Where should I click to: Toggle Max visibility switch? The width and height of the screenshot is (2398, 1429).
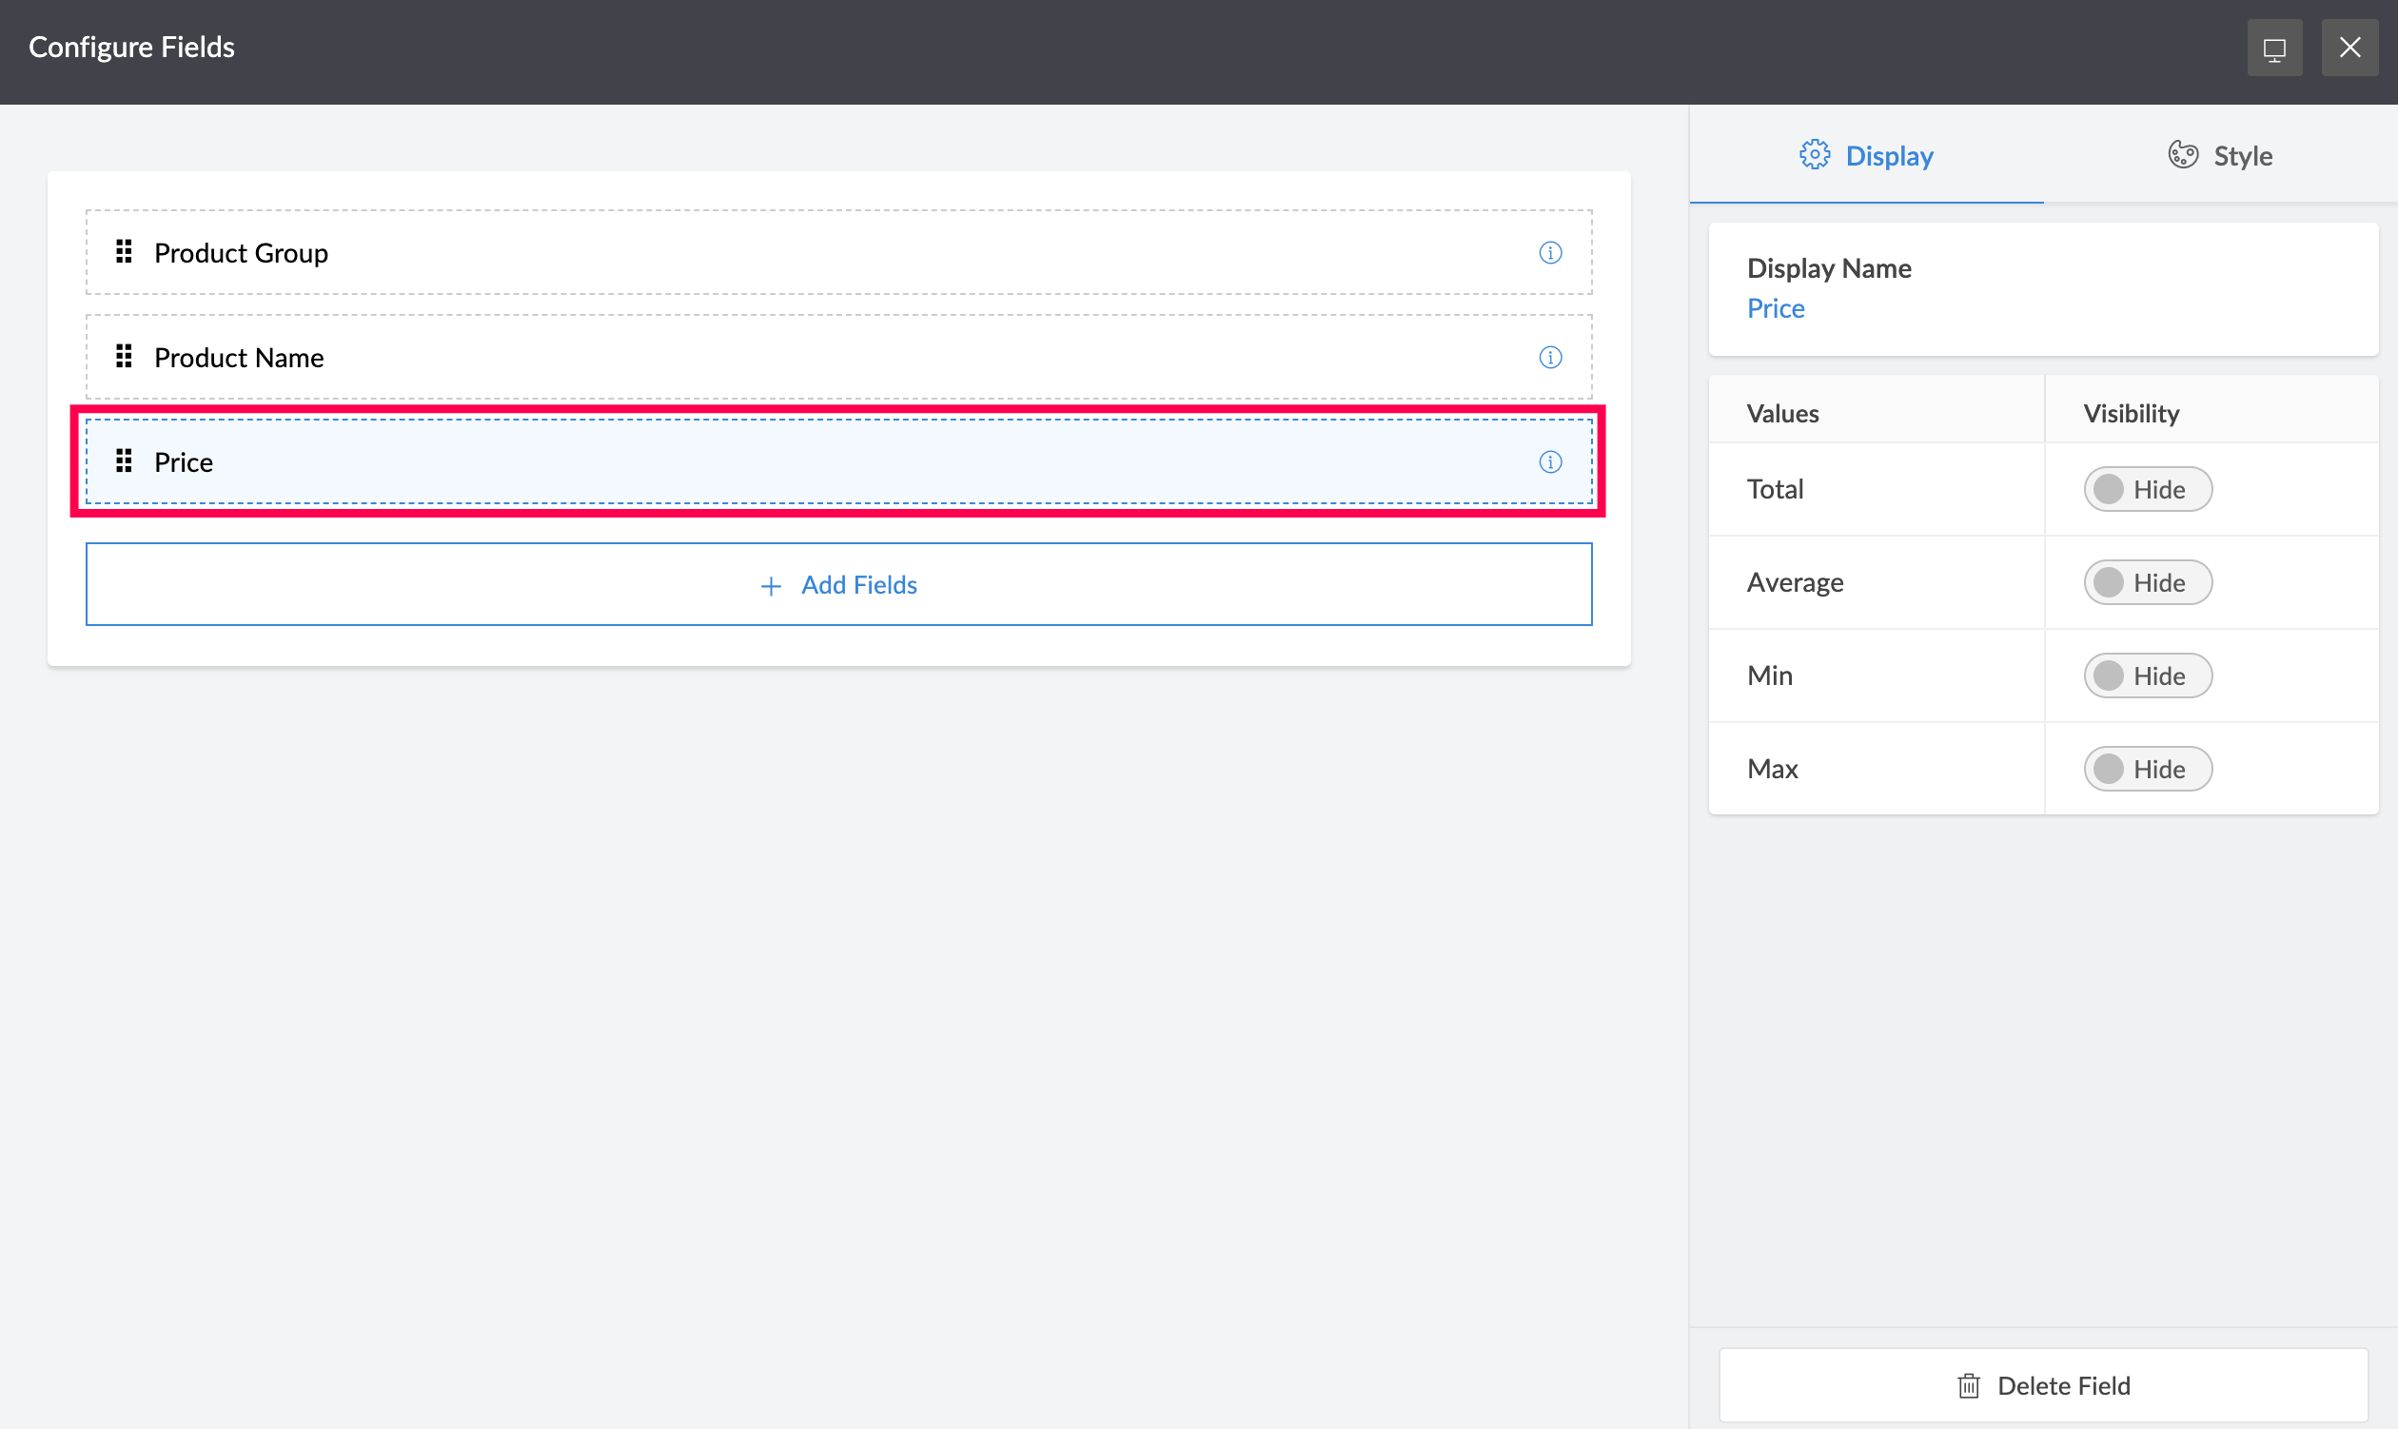tap(2147, 770)
